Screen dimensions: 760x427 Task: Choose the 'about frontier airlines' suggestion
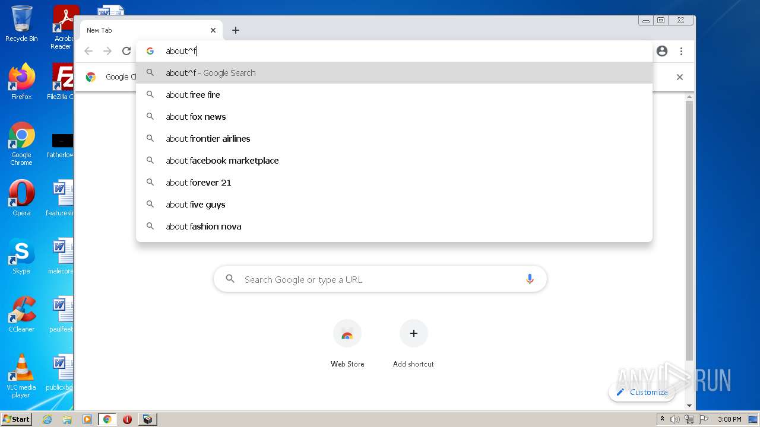(394, 139)
